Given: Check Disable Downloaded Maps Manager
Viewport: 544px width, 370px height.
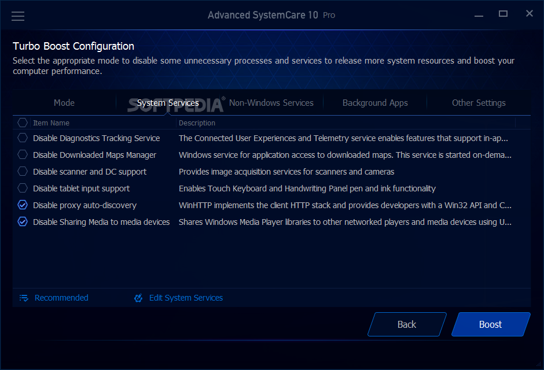Looking at the screenshot, I should 23,154.
